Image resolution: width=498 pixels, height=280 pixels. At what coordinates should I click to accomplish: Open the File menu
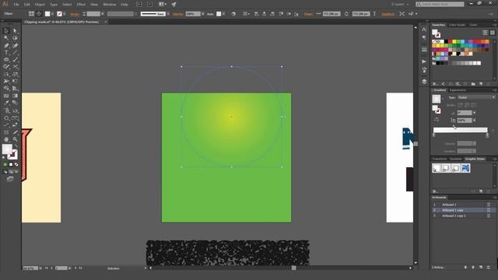16,5
